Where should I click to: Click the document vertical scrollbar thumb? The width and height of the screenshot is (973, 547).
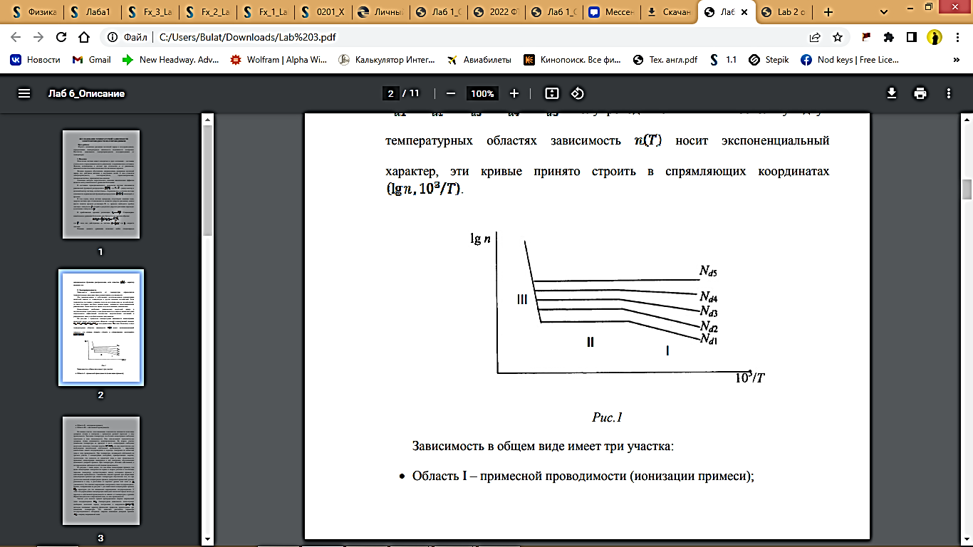click(x=967, y=190)
